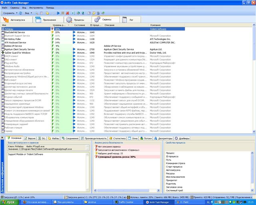Click the services list vertical scrollbar down arrow
Viewport: 256px width, 205px height.
tap(254, 131)
